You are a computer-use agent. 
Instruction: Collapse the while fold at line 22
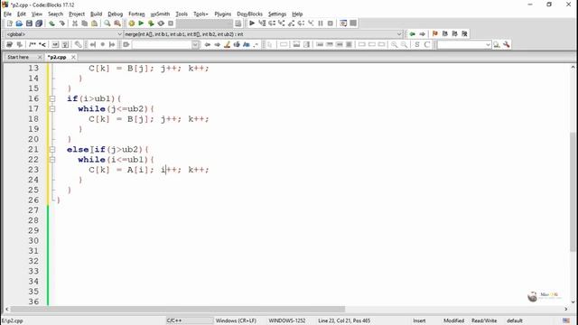coord(52,160)
